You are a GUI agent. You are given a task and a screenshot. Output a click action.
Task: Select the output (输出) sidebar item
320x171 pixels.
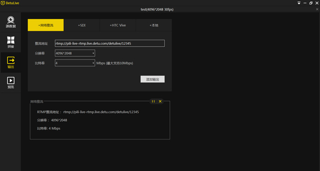(11, 63)
